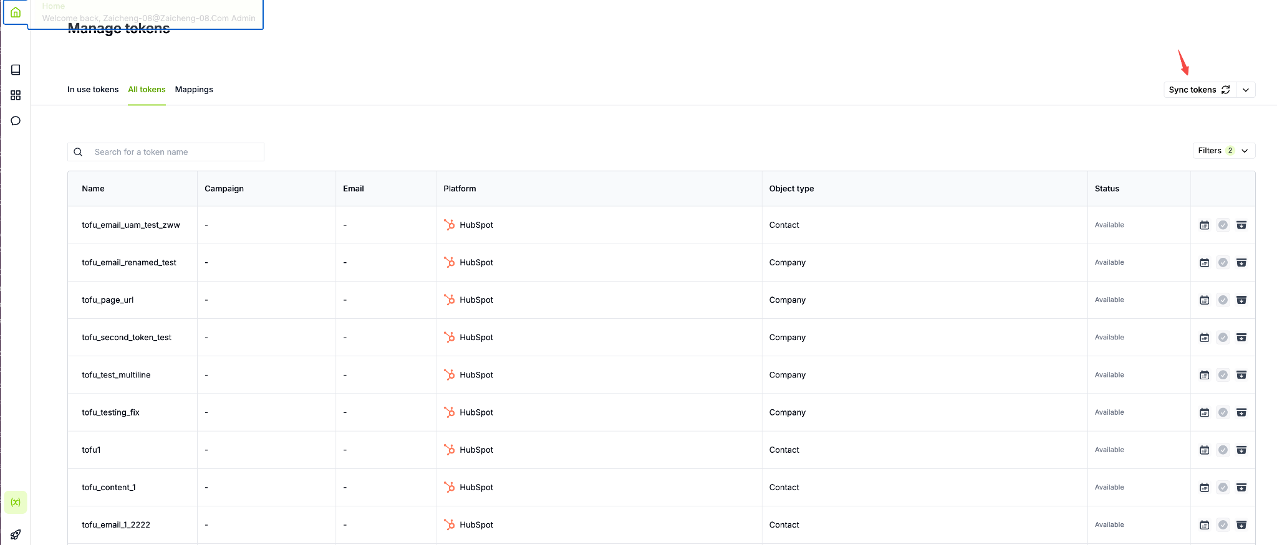Click the book icon in sidebar
This screenshot has width=1277, height=545.
[x=16, y=70]
